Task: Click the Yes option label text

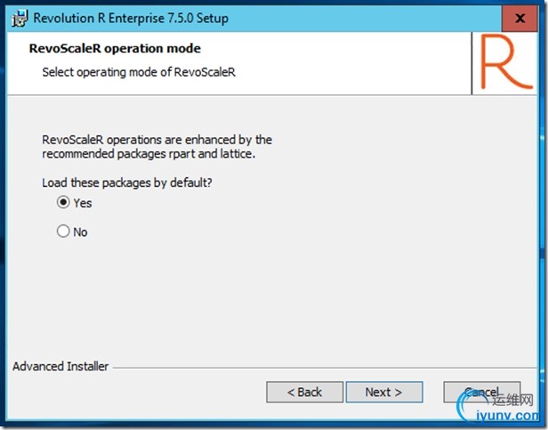Action: pos(83,203)
